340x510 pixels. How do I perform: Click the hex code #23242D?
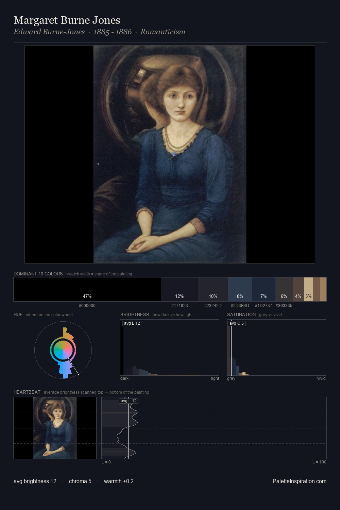coord(213,306)
